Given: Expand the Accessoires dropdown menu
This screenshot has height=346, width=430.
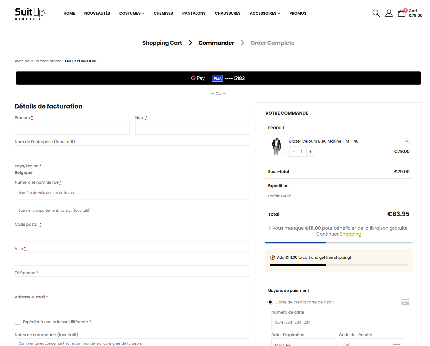Looking at the screenshot, I should pyautogui.click(x=265, y=13).
